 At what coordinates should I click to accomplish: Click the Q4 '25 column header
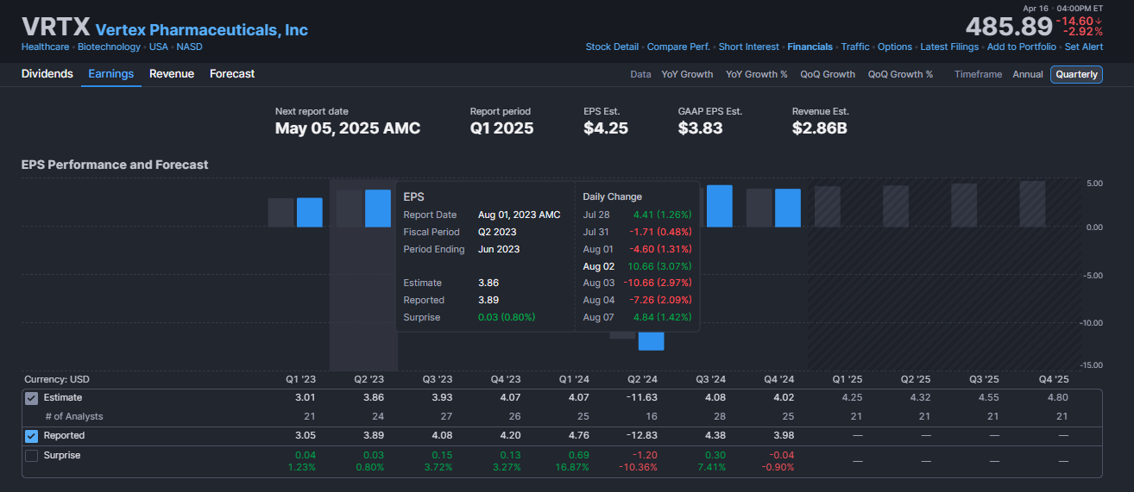[x=1052, y=379]
